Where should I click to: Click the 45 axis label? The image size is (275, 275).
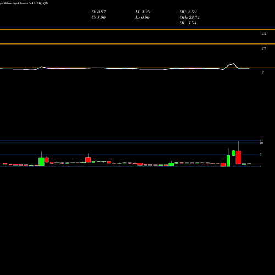coord(263,34)
